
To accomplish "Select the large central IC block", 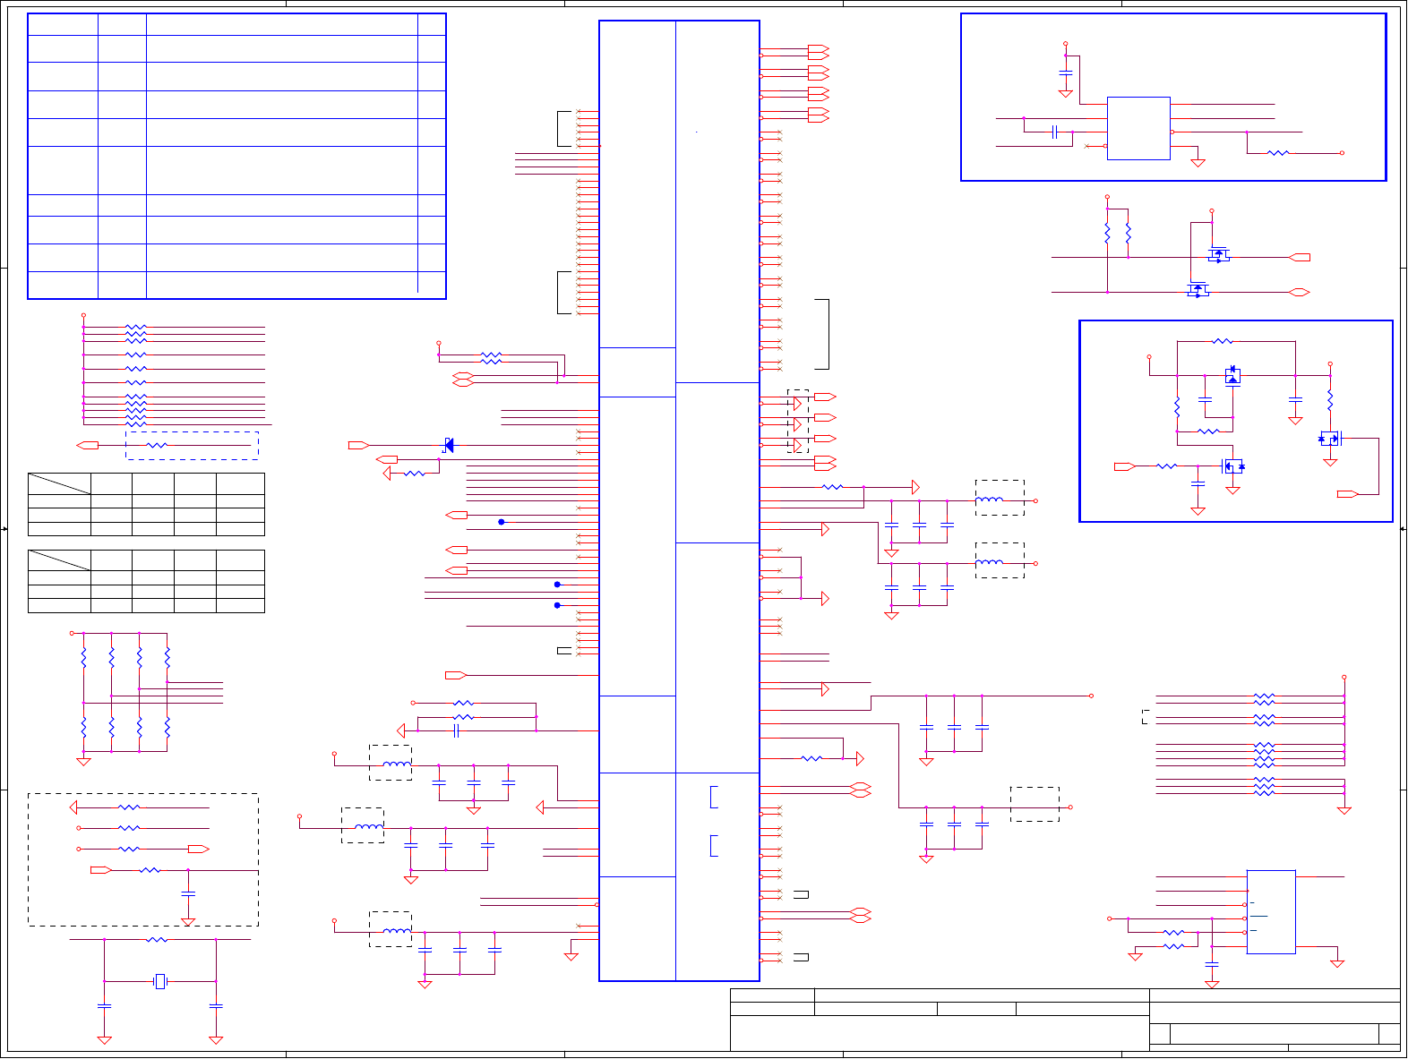I will (x=679, y=500).
